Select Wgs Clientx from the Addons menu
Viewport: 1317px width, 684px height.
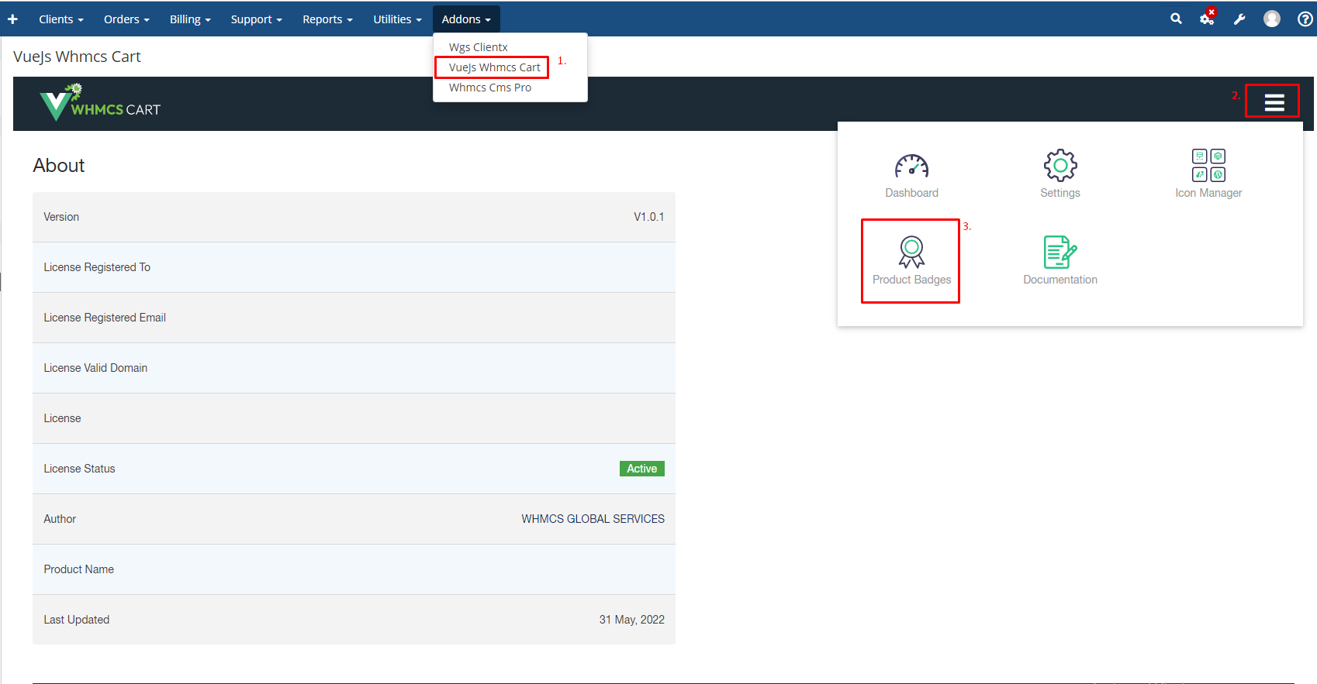tap(478, 47)
